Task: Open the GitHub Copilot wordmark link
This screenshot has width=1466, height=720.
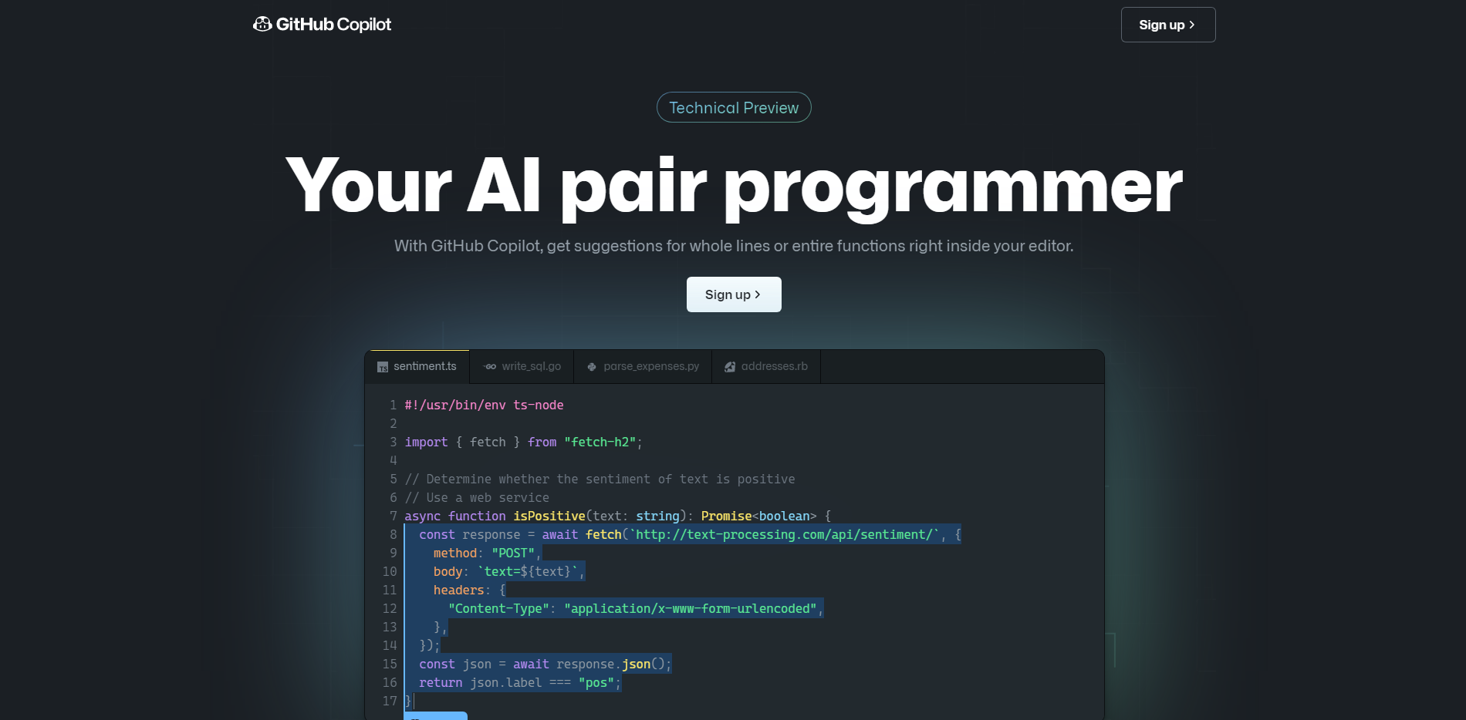Action: [x=333, y=25]
